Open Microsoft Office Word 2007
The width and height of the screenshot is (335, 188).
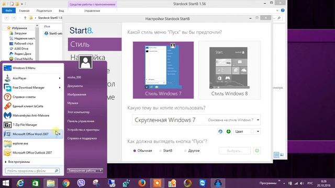(33, 134)
